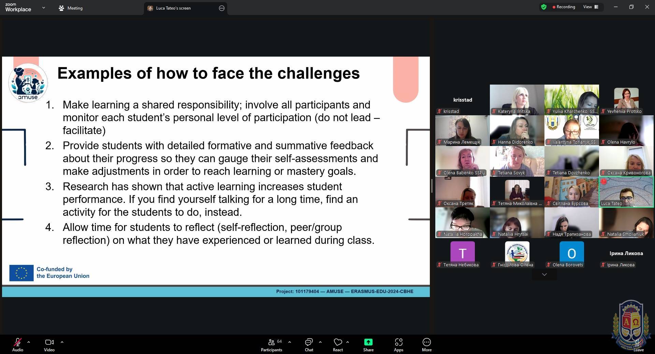Open the View layout options

tap(591, 7)
